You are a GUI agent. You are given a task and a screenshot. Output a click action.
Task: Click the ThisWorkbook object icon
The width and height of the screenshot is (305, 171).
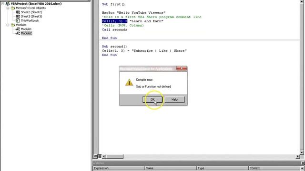click(x=18, y=20)
